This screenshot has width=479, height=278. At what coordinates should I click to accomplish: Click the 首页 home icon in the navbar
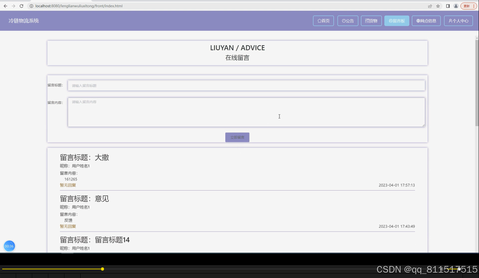(319, 20)
